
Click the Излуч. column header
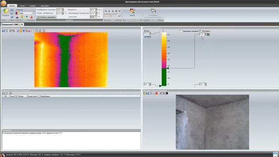(x=22, y=96)
